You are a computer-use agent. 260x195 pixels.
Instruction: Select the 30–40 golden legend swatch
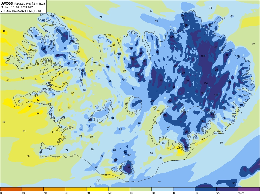point(76,189)
